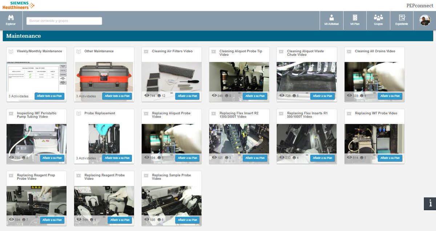Open Mi Plan in the top bar
436x231 pixels.
pyautogui.click(x=355, y=20)
